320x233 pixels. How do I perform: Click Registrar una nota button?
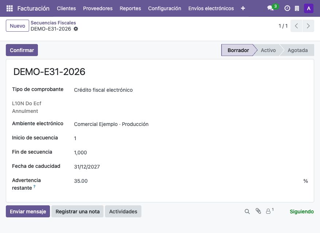78,212
